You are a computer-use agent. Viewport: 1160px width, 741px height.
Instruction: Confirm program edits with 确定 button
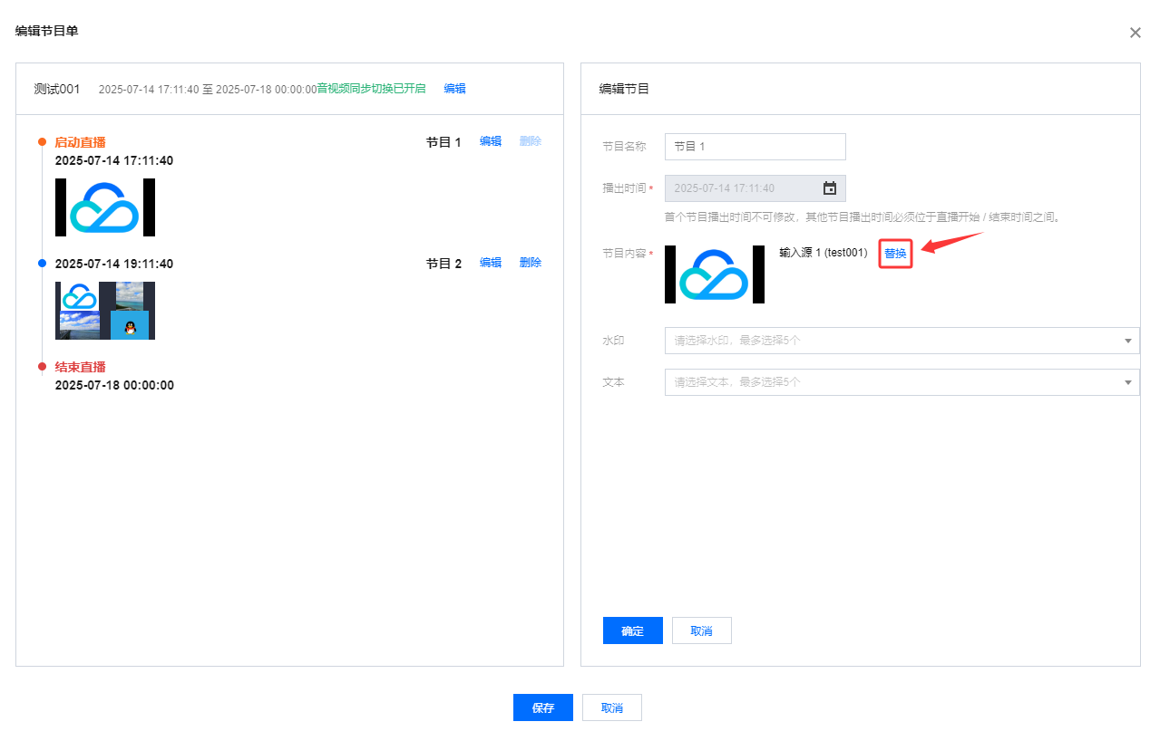tap(633, 630)
